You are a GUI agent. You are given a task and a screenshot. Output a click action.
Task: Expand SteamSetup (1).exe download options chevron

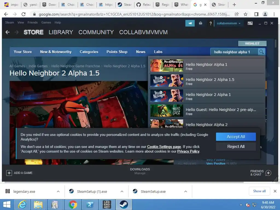122,191
